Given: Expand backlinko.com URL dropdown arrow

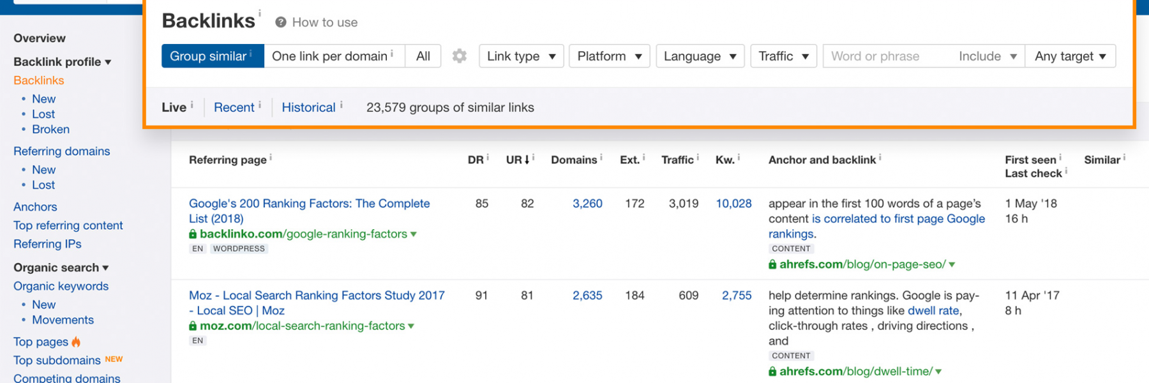Looking at the screenshot, I should pyautogui.click(x=414, y=234).
